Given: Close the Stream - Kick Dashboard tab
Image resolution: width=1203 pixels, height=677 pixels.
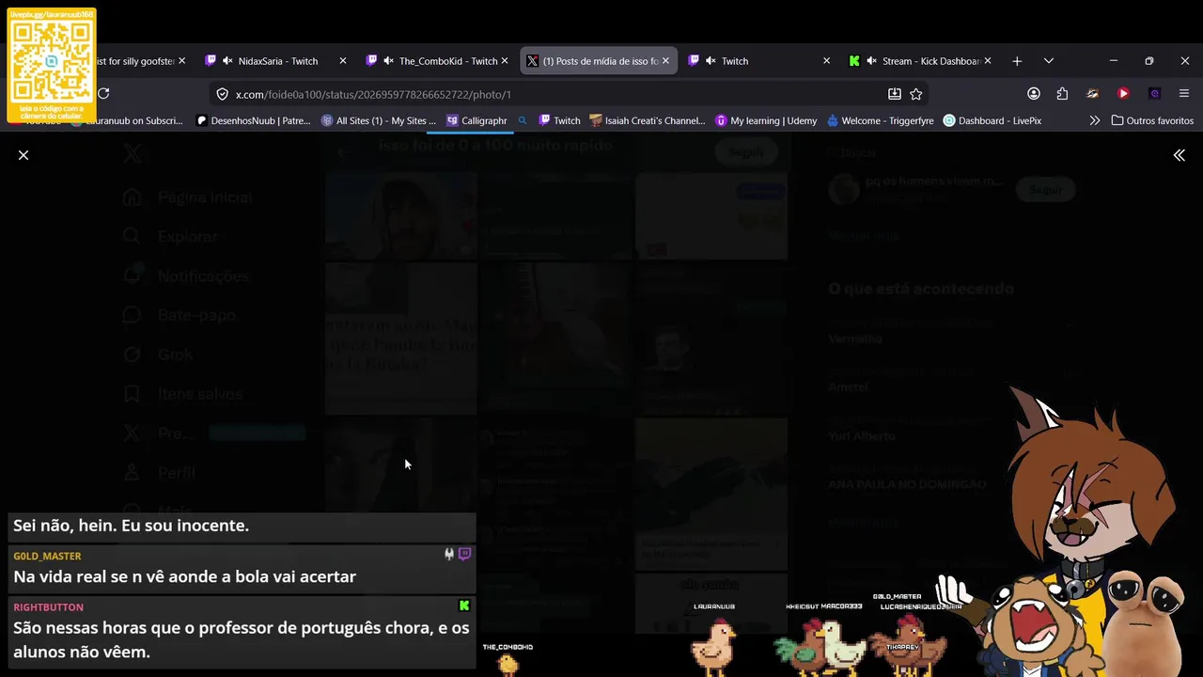Looking at the screenshot, I should 987,61.
